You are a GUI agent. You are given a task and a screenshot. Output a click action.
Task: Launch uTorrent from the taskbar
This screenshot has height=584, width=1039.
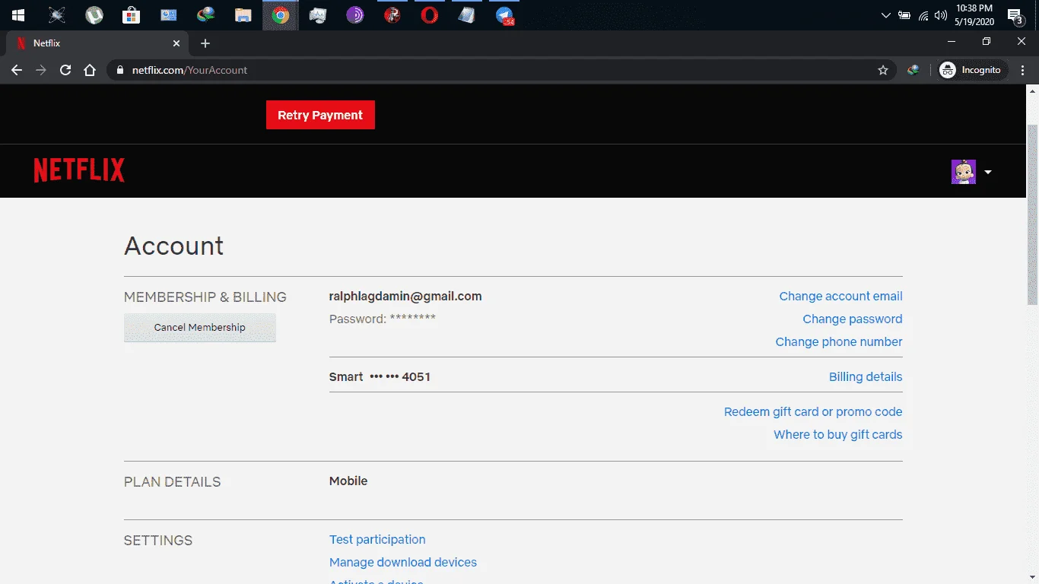[94, 15]
